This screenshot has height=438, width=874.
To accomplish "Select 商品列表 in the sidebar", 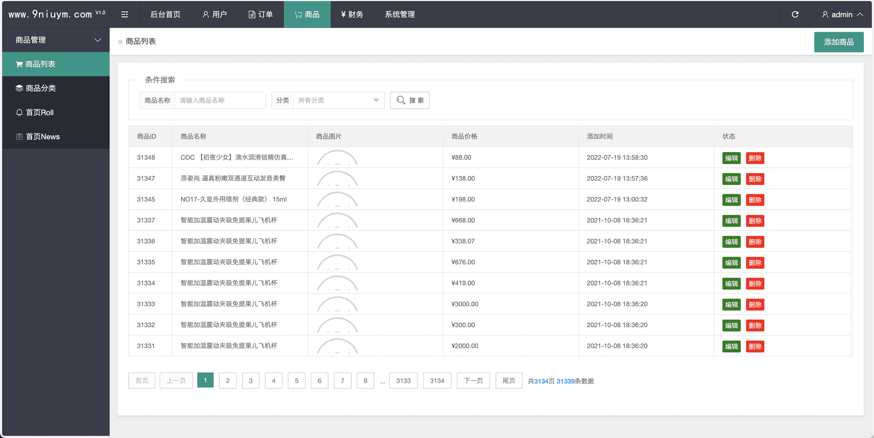I will (x=56, y=64).
